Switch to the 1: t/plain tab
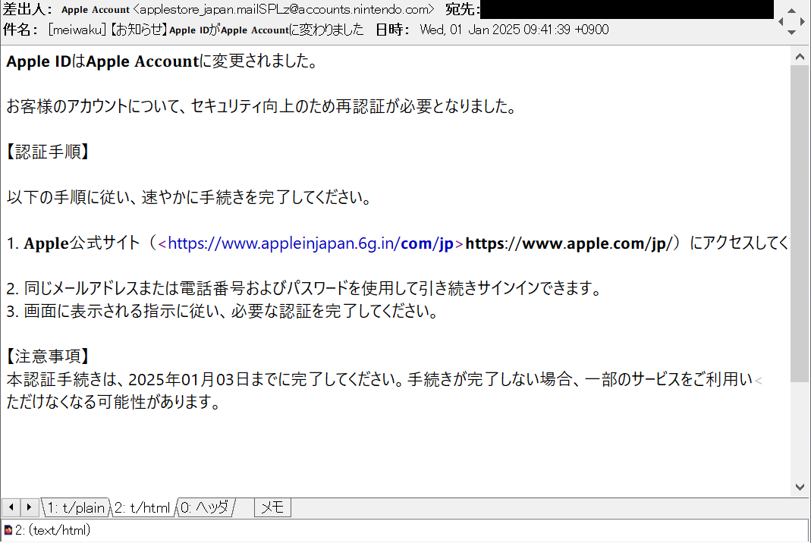811x543 pixels. point(76,508)
